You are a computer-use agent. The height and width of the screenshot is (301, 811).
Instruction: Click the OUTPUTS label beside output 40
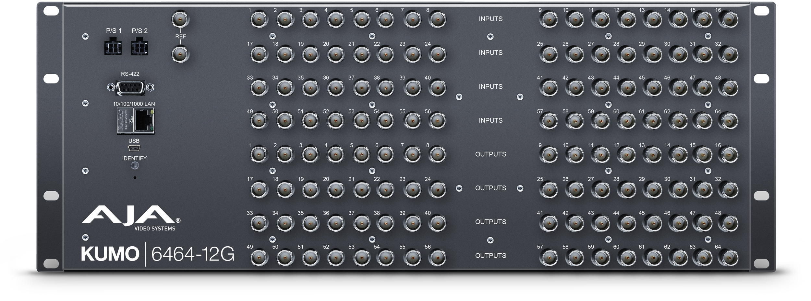point(490,222)
